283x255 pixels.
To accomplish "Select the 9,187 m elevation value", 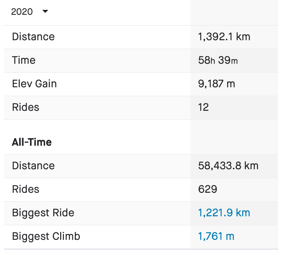I will 216,84.
